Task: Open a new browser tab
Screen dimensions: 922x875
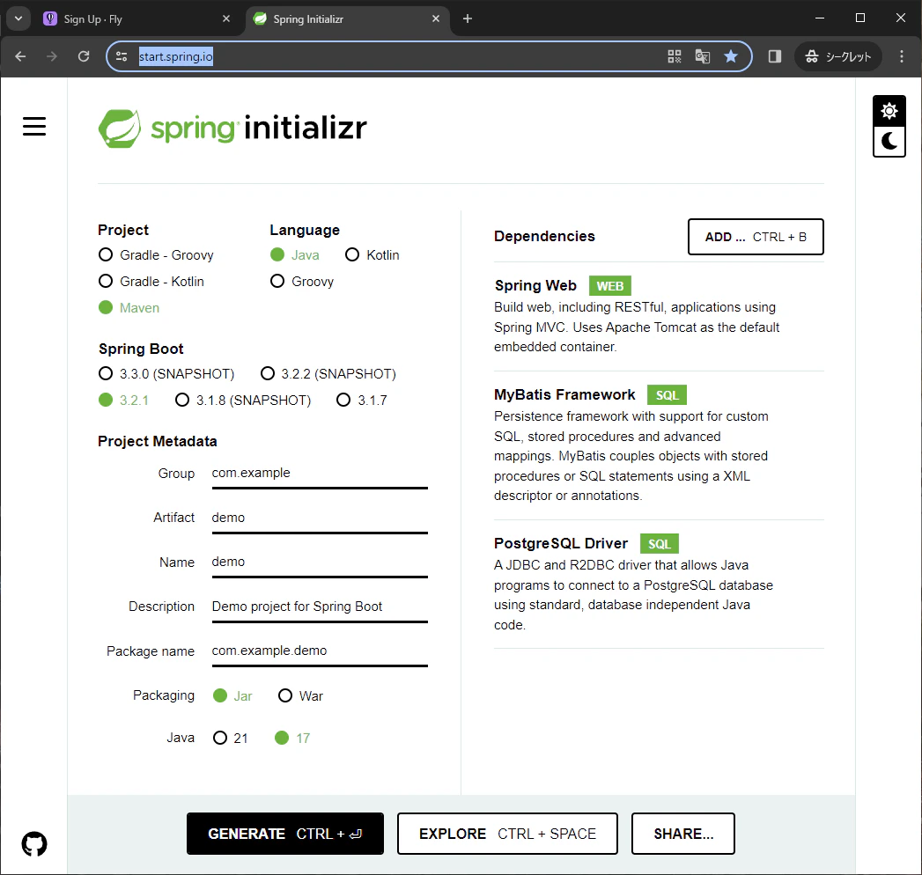Action: [x=468, y=18]
